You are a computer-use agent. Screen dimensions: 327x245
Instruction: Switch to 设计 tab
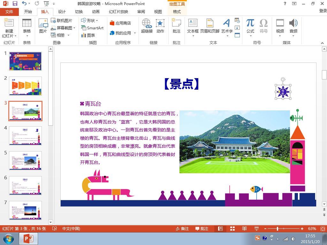[x=62, y=12]
